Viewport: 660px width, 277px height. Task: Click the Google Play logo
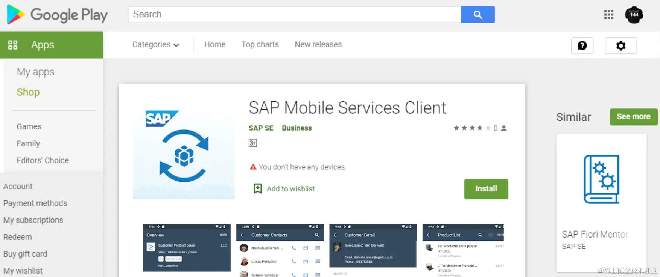coord(58,15)
